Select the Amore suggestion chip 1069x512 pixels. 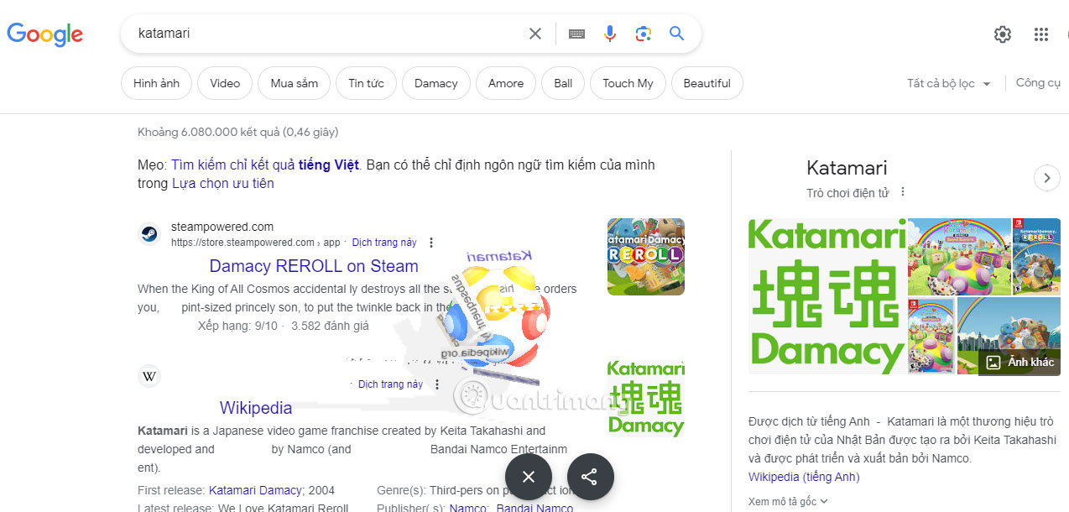tap(506, 83)
